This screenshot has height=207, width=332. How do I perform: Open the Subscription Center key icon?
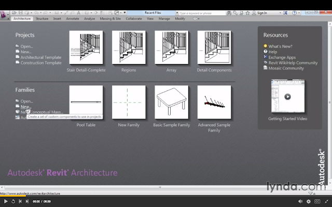(x=235, y=13)
